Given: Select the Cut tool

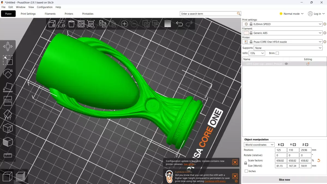Looking at the screenshot, I should click(8, 101).
